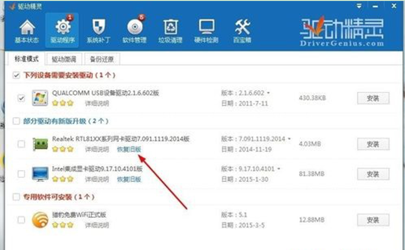
Task: Click the 12.88MB size value
Action: click(312, 220)
